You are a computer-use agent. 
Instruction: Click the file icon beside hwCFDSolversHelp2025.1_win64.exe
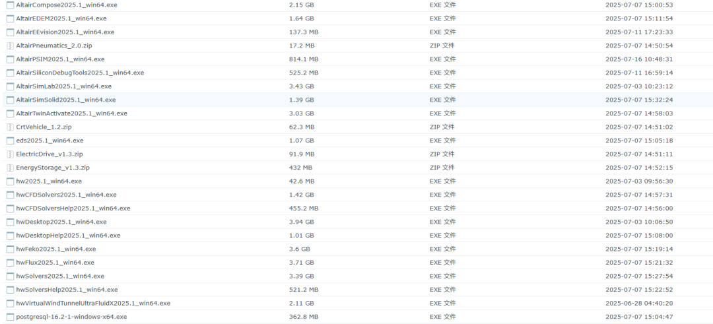(10, 209)
